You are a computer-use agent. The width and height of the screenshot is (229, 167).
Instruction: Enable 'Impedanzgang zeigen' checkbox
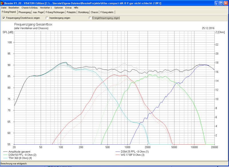(x=47, y=18)
